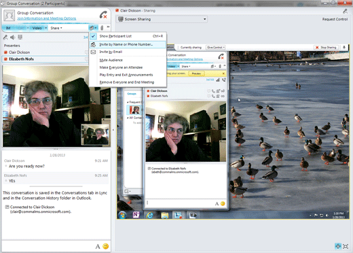Close the yellow notification bar with X

(223, 73)
